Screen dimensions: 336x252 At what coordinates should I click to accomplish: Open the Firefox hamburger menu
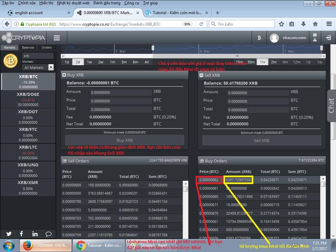coord(329,24)
